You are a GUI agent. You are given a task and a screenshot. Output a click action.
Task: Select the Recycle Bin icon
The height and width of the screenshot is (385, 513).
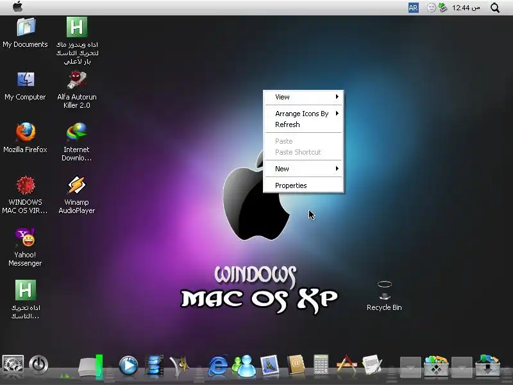point(384,296)
